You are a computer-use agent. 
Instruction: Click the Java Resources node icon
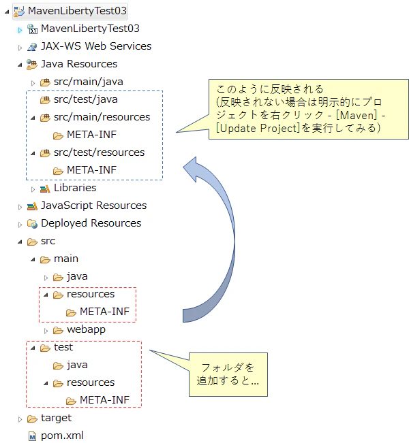(x=32, y=65)
